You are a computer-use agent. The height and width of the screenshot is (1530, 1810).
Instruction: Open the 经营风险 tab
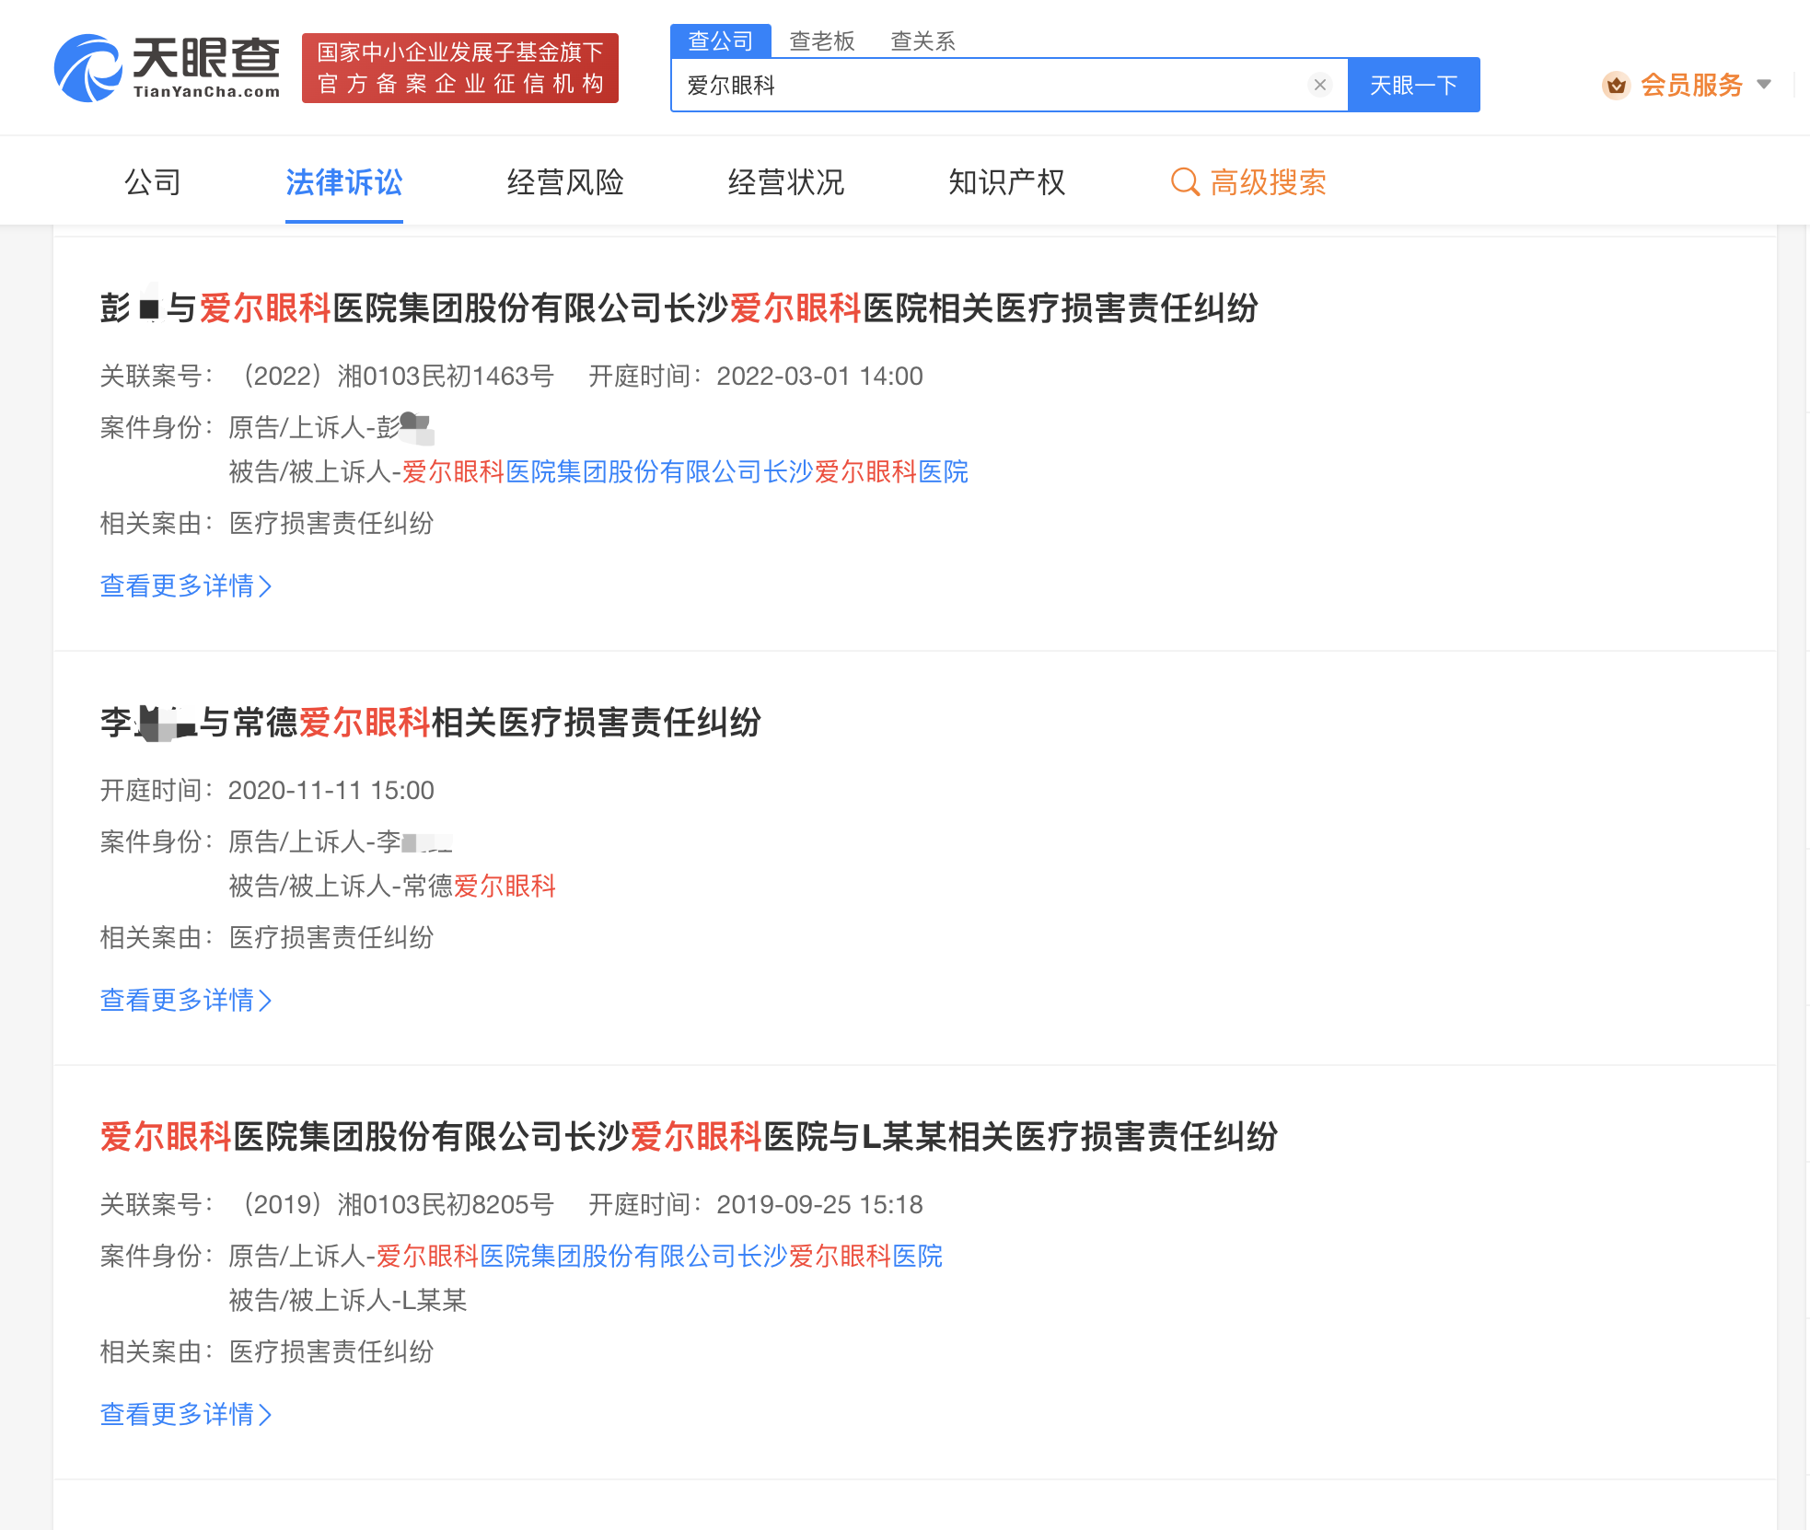(564, 182)
